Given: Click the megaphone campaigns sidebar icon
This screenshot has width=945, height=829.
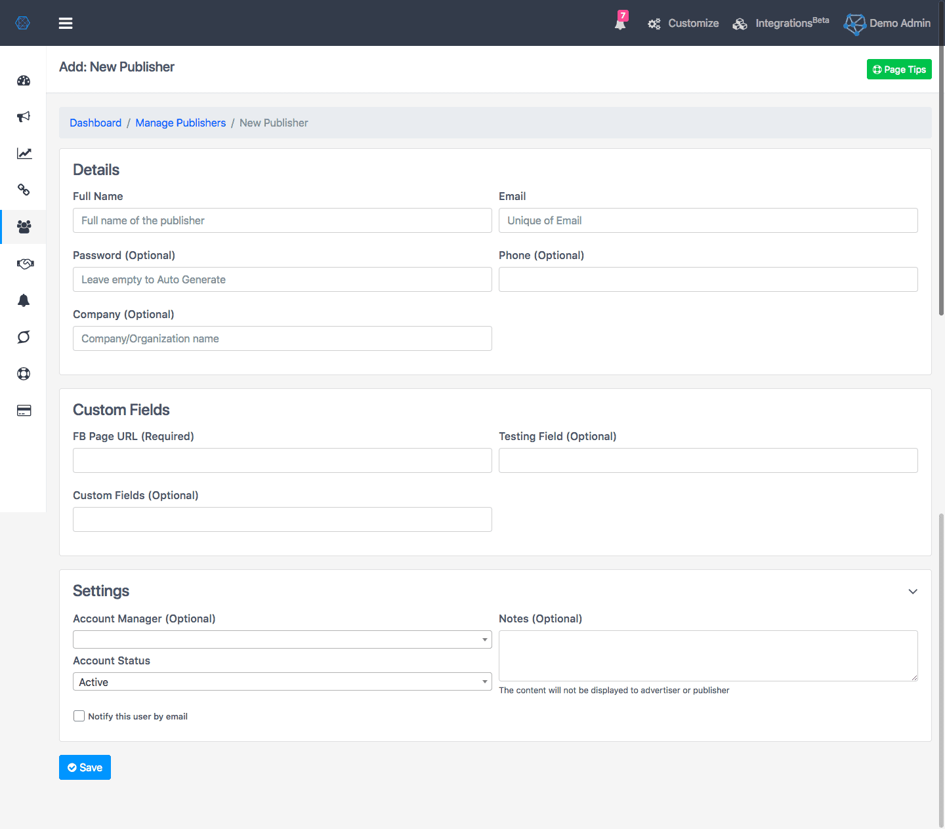Looking at the screenshot, I should tap(24, 117).
